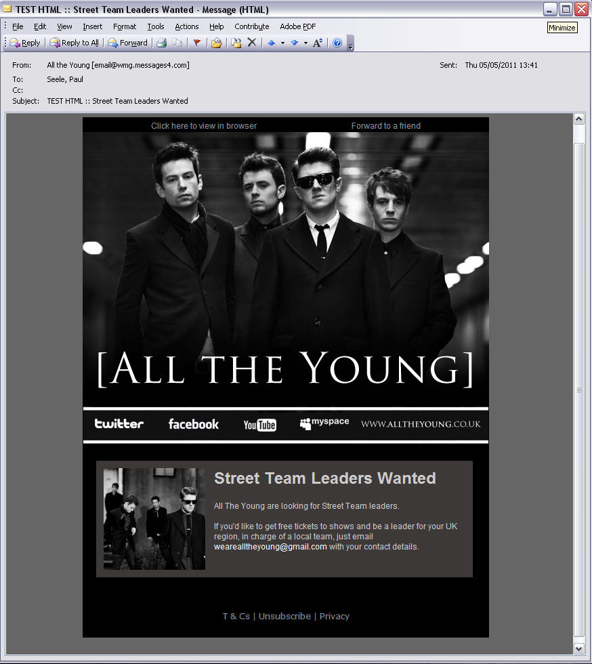Open the View menu
This screenshot has height=664, width=592.
click(x=64, y=26)
